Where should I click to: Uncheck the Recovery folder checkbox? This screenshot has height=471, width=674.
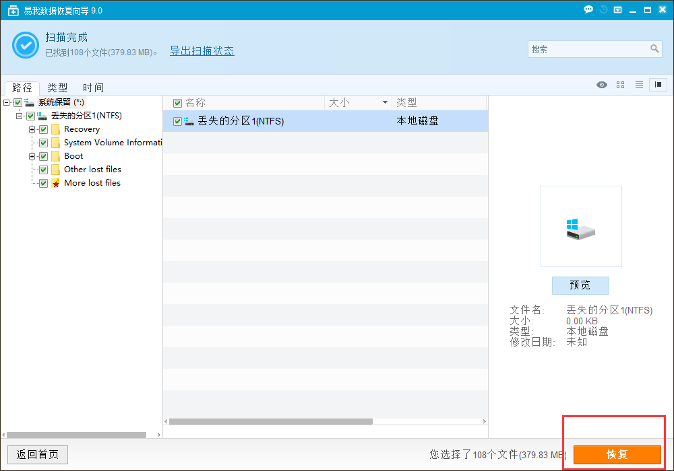[x=44, y=129]
